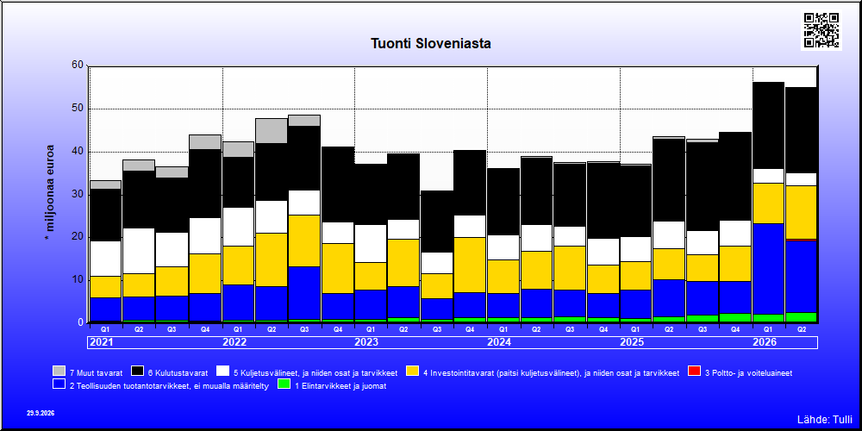Select the green '1 Elintarvikkeet ja juomat' swatch
This screenshot has width=862, height=431.
pos(284,384)
